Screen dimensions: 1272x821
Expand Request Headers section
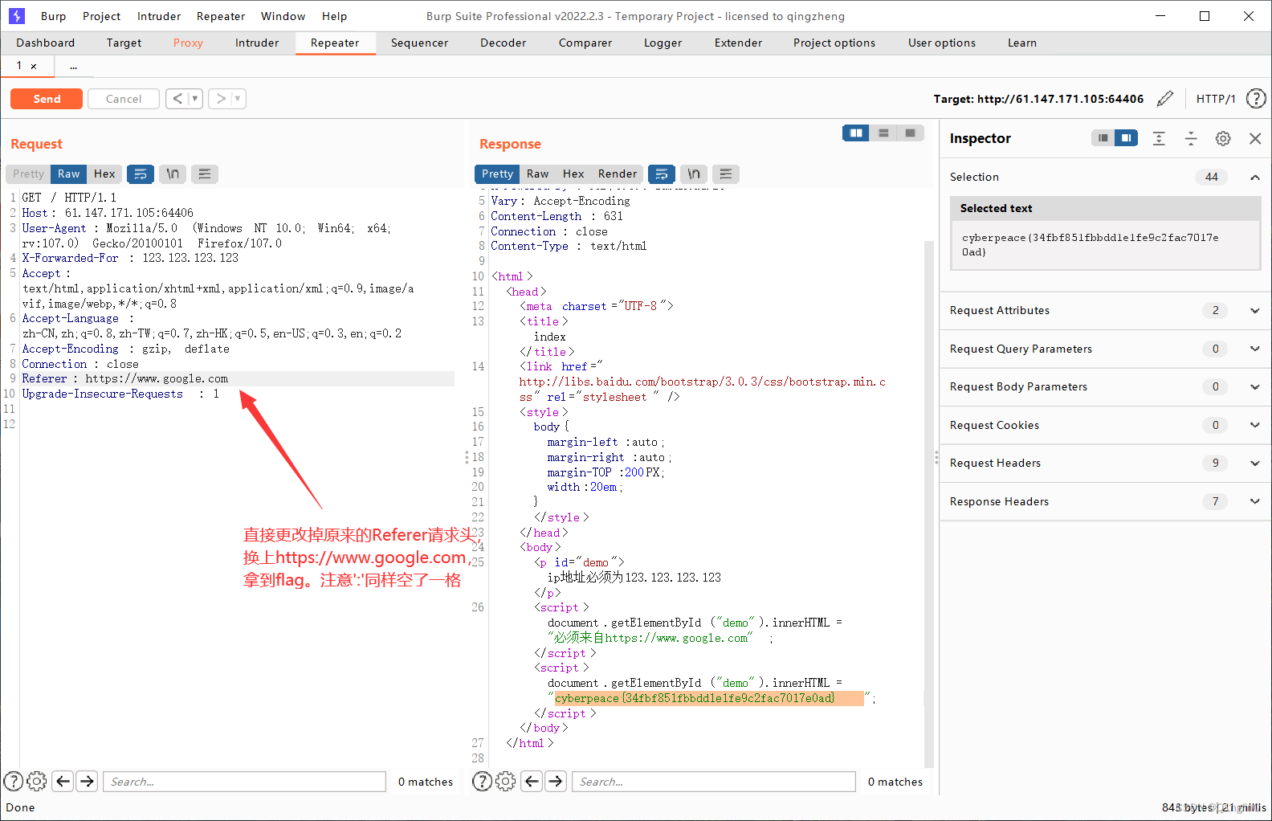(x=1254, y=463)
